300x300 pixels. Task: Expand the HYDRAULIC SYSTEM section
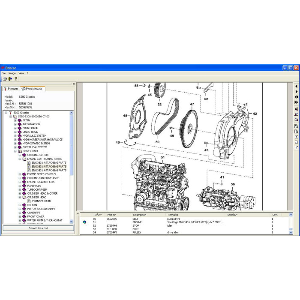coord(15,136)
